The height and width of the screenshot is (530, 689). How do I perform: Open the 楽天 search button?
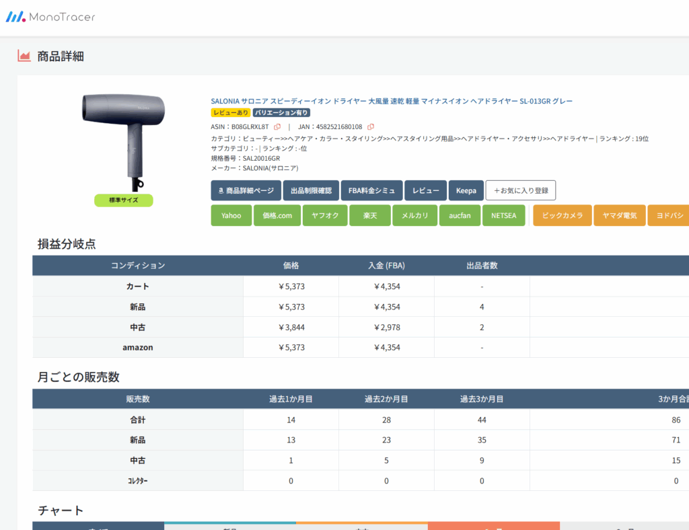[370, 216]
